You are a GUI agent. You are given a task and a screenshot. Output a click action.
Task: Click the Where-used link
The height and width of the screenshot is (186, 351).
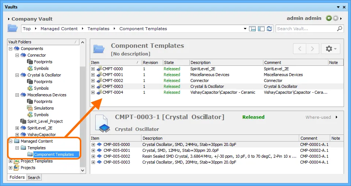click(318, 117)
